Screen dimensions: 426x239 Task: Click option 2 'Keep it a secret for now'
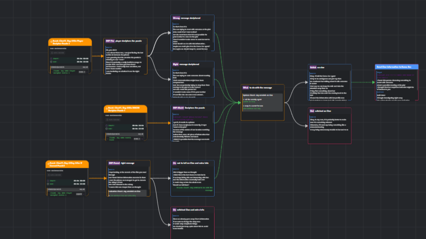[x=253, y=106]
